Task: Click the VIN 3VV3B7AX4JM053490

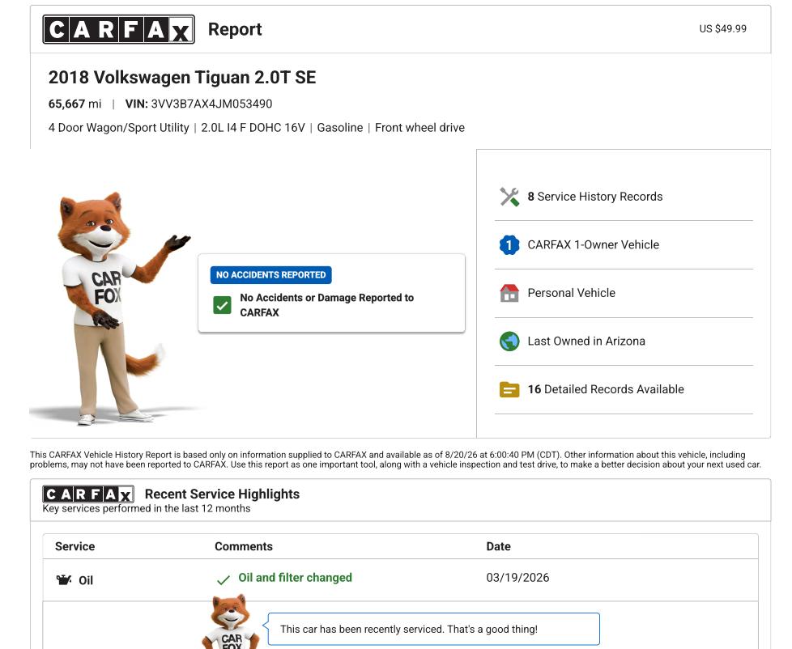Action: click(x=198, y=104)
